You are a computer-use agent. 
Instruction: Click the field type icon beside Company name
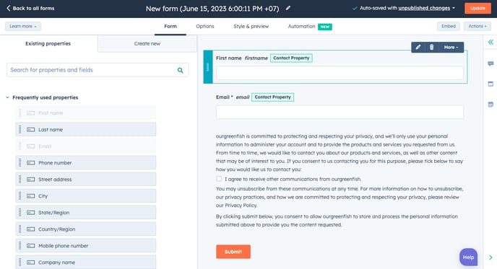31,263
